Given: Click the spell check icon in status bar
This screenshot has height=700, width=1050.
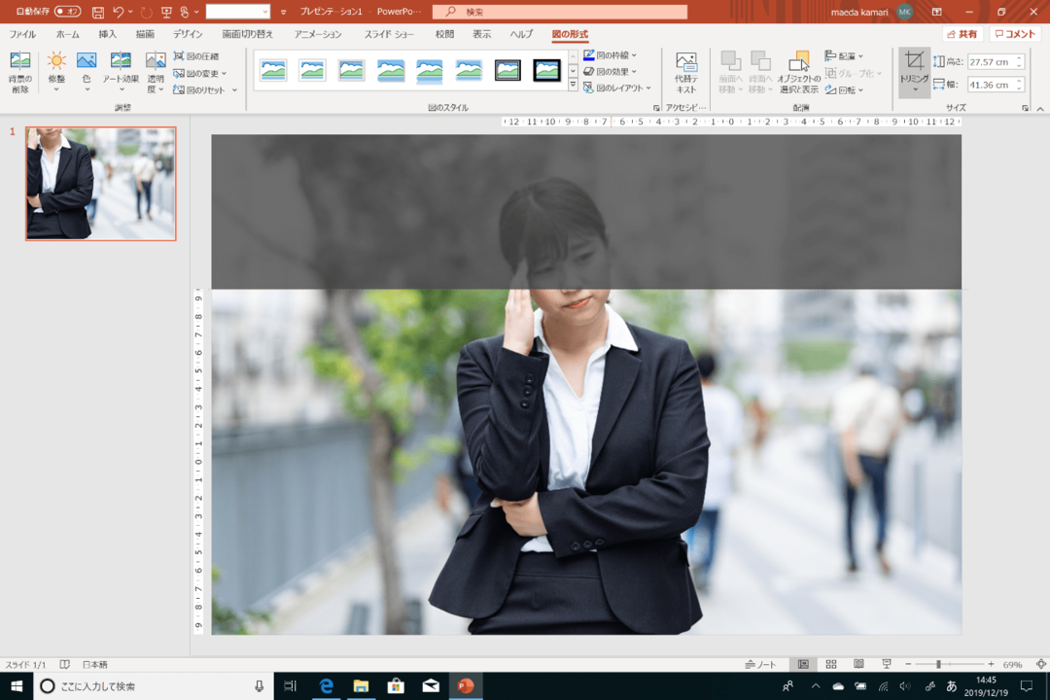Looking at the screenshot, I should click(64, 664).
